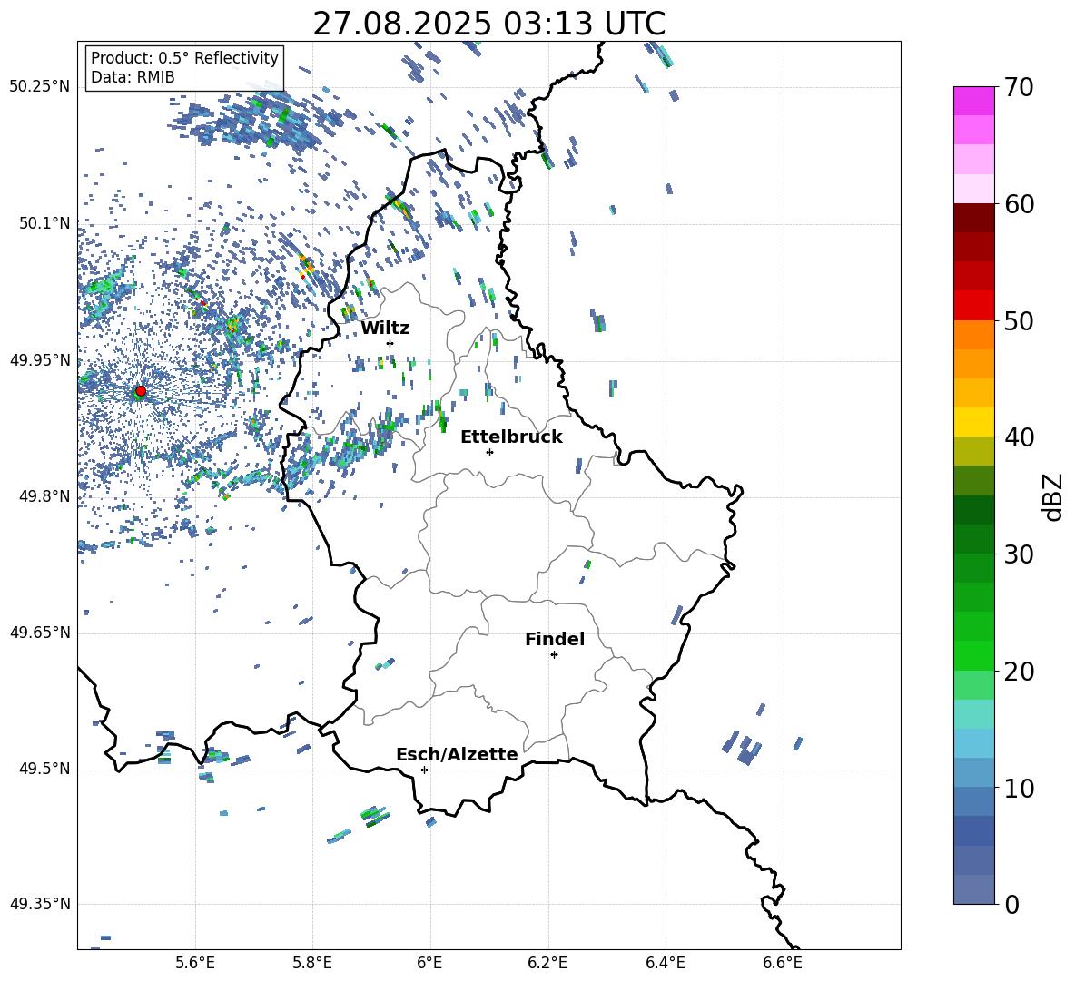Click the 49.95°N latitude label
The width and height of the screenshot is (1075, 981).
click(x=40, y=360)
